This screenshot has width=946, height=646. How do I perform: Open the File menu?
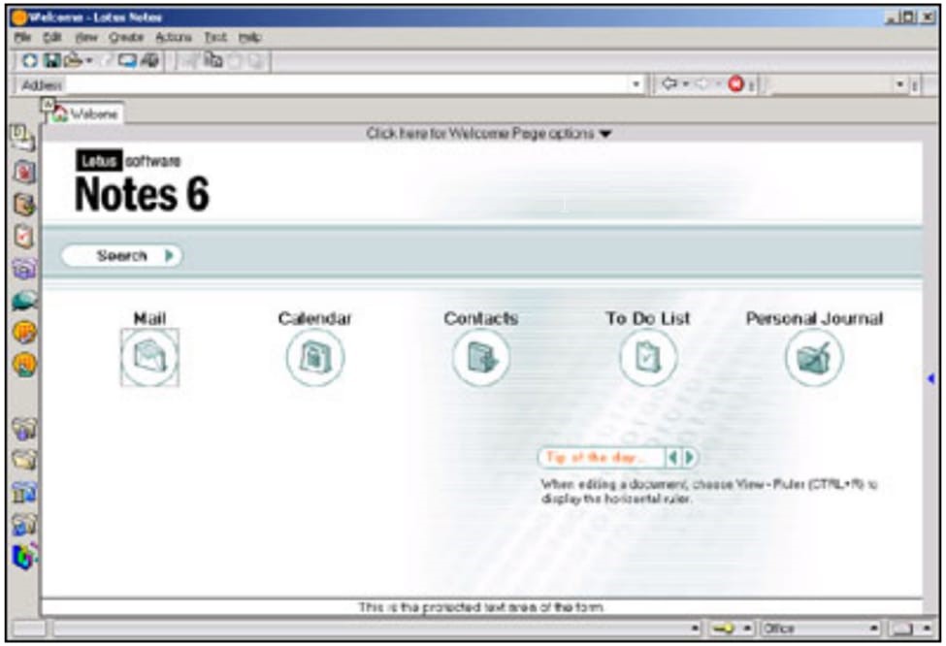coord(22,38)
